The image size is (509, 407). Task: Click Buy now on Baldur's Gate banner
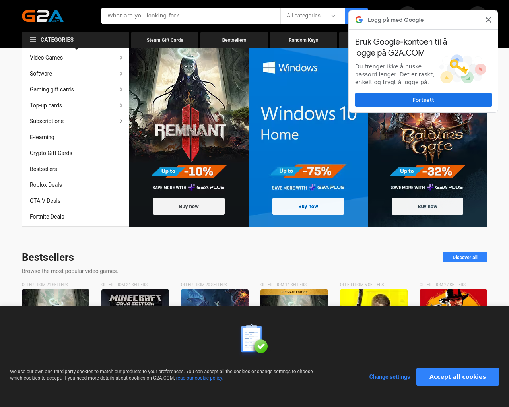point(427,206)
